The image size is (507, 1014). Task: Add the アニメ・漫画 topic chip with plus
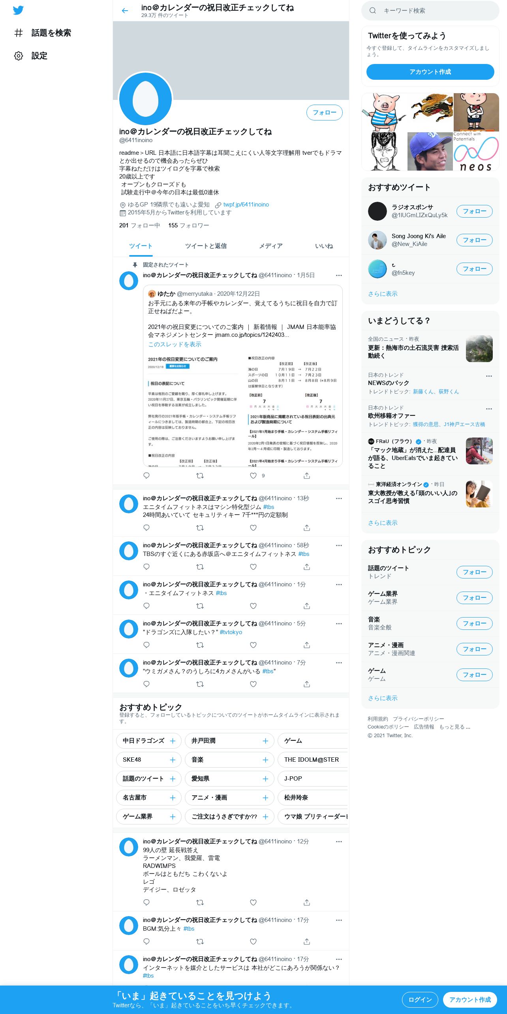coord(265,798)
